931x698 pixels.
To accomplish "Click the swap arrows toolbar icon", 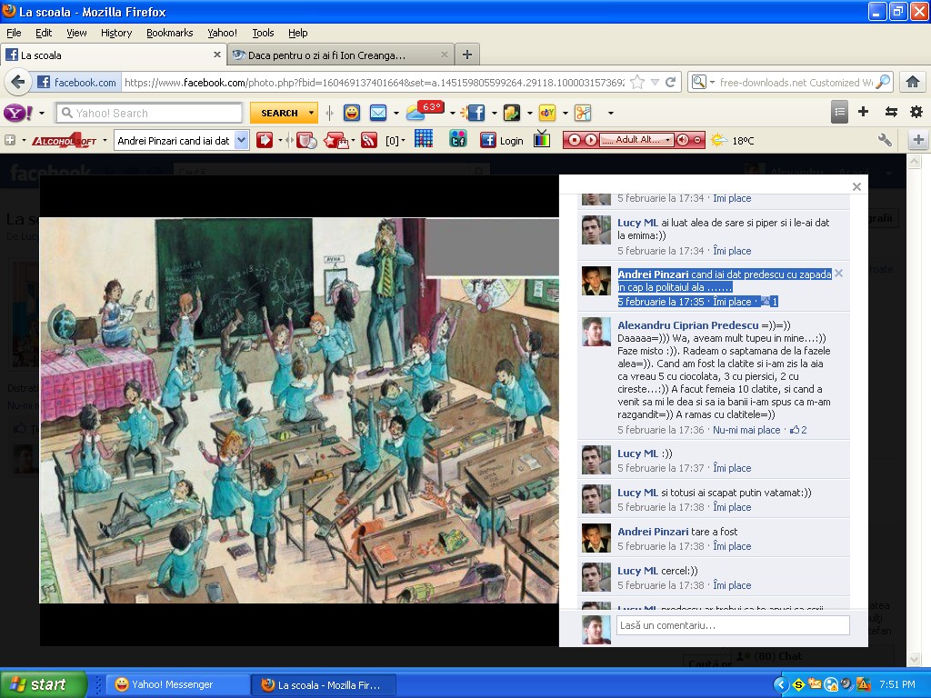I will (891, 112).
